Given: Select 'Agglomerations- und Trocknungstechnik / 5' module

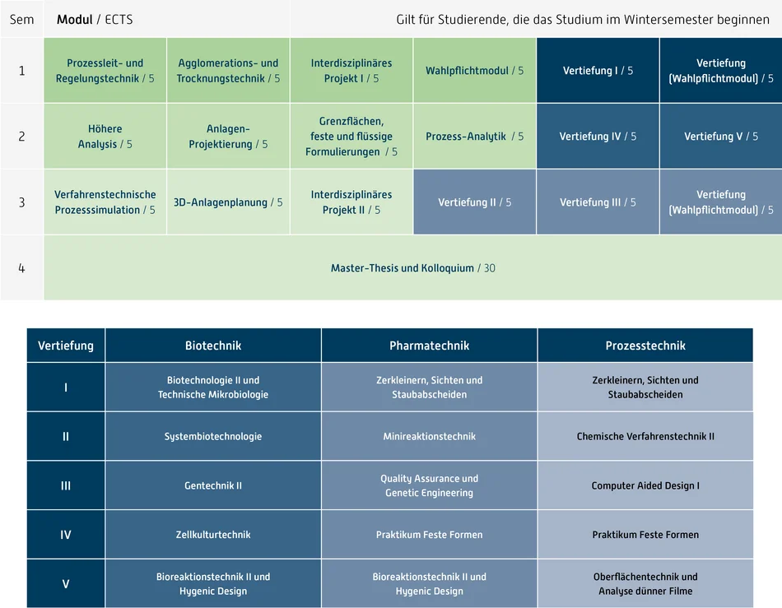Looking at the screenshot, I should click(x=228, y=71).
